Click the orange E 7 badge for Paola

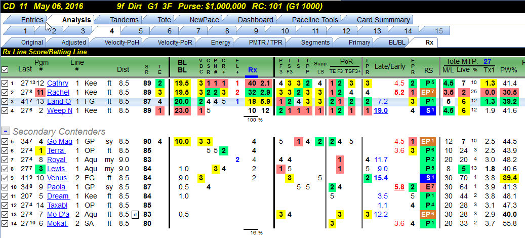pos(428,187)
